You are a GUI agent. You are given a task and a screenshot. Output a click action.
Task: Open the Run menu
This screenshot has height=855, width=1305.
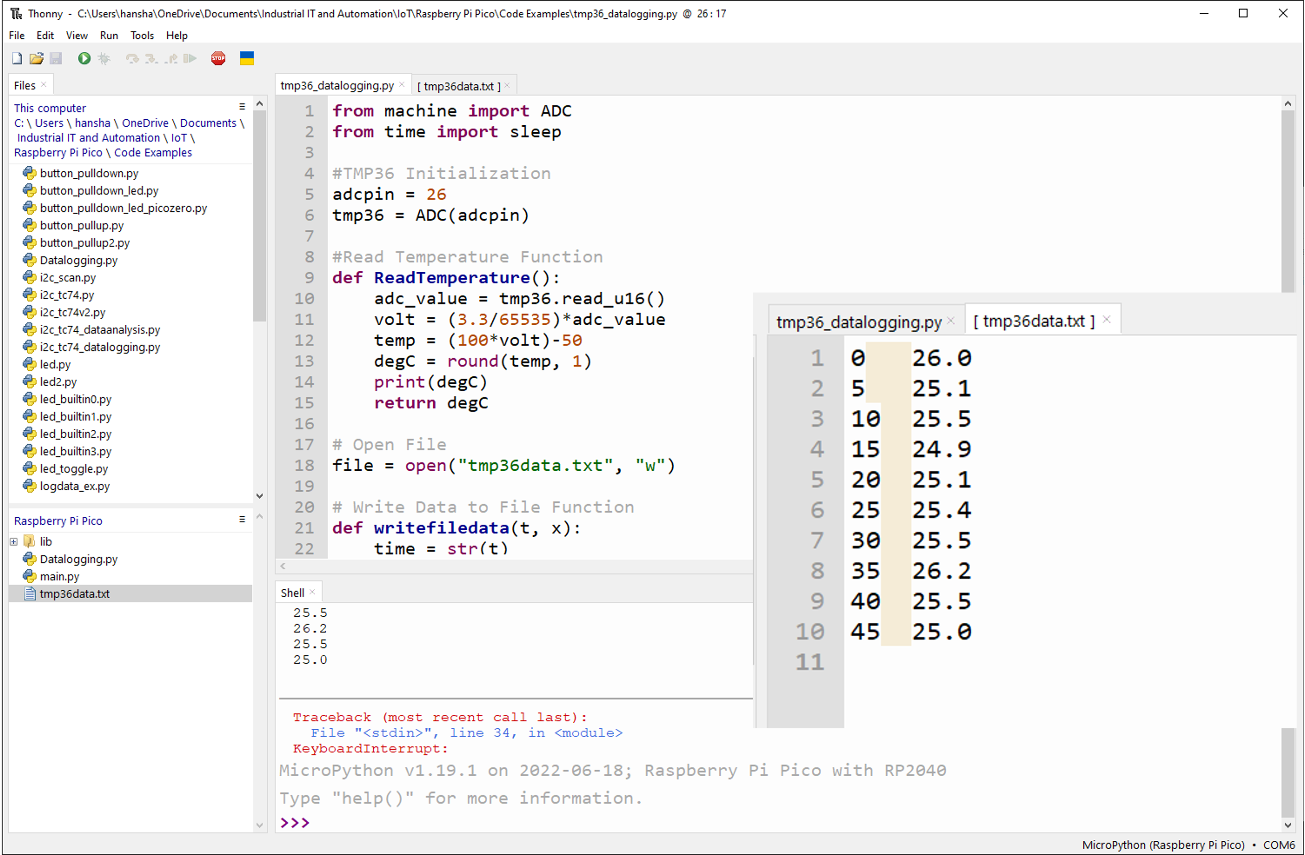coord(109,35)
